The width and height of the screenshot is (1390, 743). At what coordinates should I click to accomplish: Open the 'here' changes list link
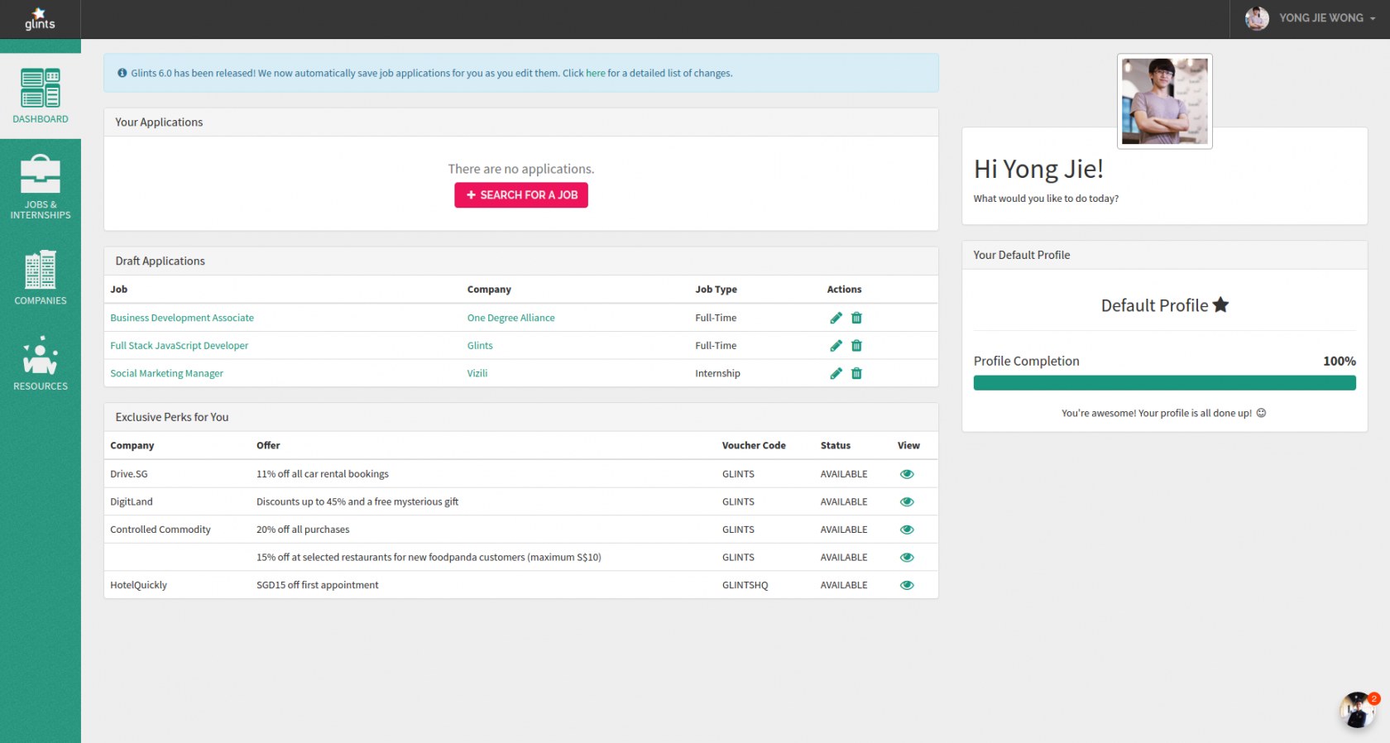tap(596, 73)
